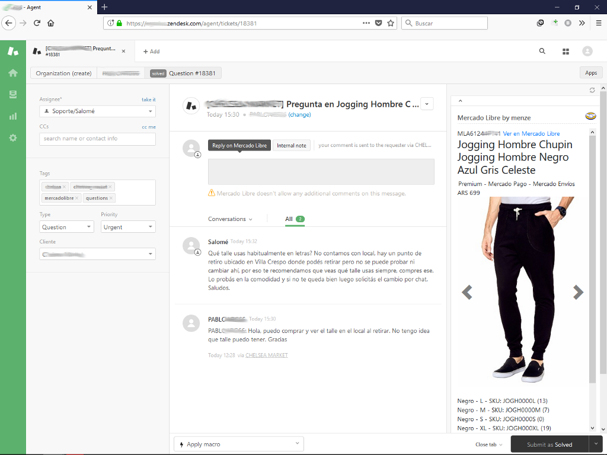Open the Zendesk products grid icon

[x=566, y=52]
